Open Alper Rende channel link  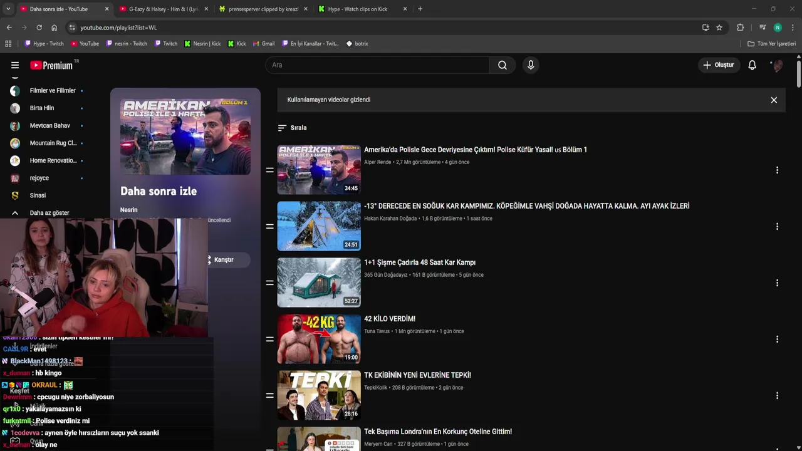tap(377, 162)
